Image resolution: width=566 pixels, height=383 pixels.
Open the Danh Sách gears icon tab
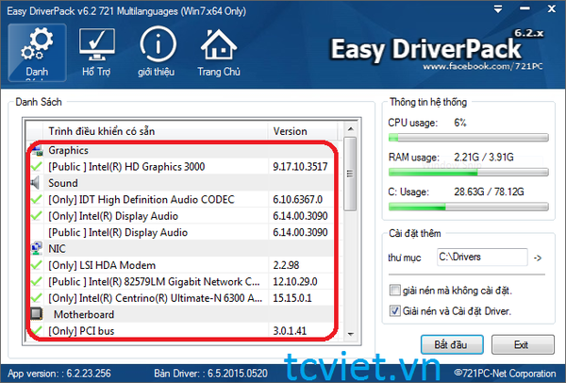(37, 53)
